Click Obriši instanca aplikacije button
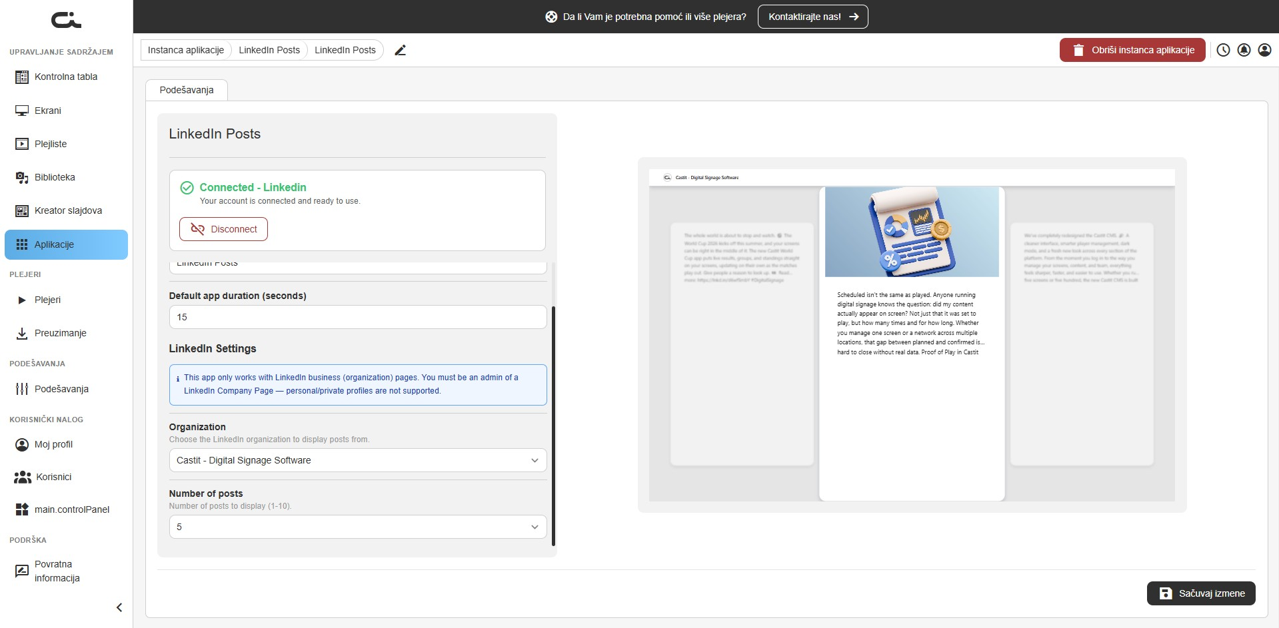Image resolution: width=1279 pixels, height=628 pixels. [x=1132, y=50]
